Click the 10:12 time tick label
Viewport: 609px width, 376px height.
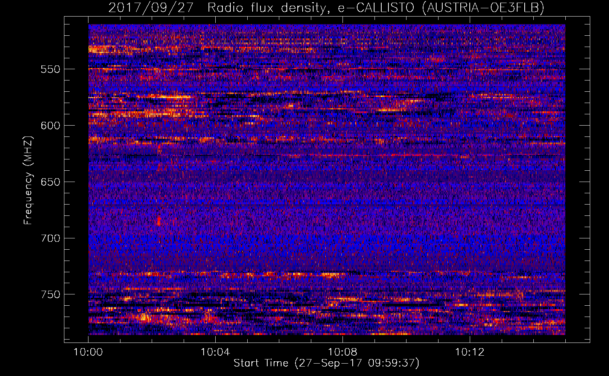[x=470, y=352]
